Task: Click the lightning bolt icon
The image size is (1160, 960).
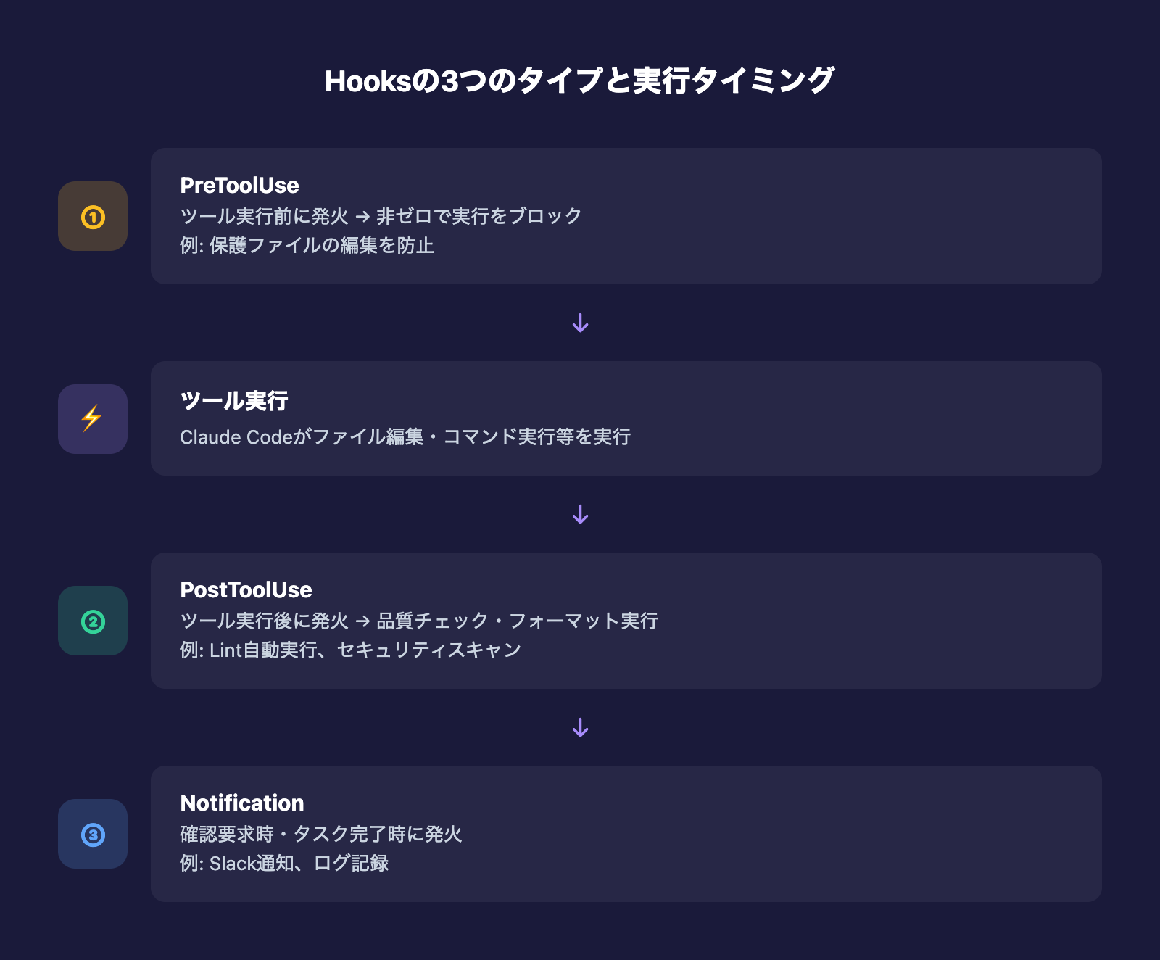Action: click(x=92, y=418)
